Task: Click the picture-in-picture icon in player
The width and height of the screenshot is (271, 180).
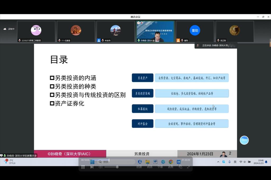Action: click(x=180, y=167)
